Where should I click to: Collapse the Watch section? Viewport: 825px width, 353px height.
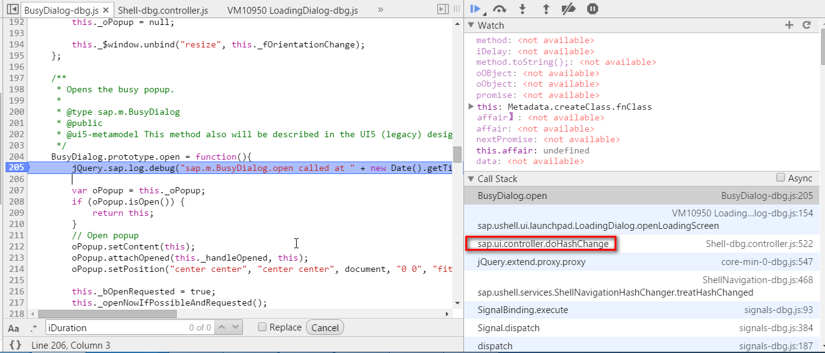[472, 25]
